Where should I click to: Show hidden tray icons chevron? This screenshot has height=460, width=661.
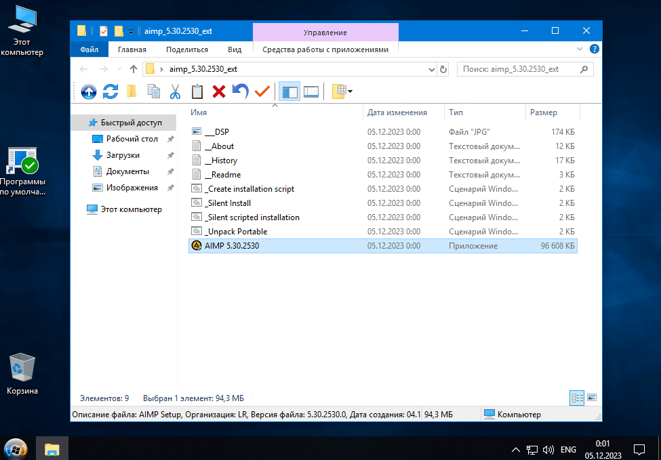516,449
